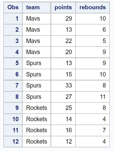The image size is (115, 151).
Task: Click points value 12 in last row
Action: [63, 141]
